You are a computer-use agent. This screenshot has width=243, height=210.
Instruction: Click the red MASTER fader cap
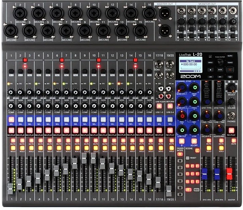[x=229, y=174]
